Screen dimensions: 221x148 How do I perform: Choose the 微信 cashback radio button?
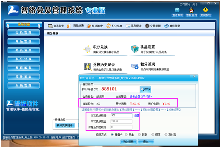click(x=152, y=135)
